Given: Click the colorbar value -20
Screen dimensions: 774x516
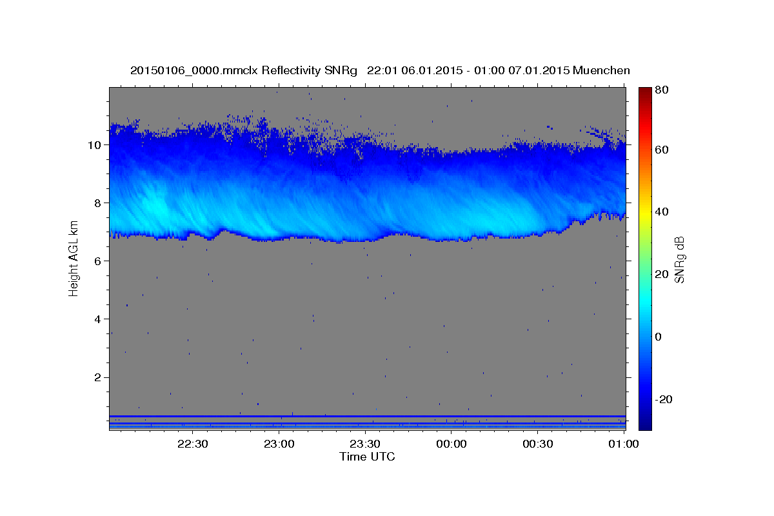Looking at the screenshot, I should pos(662,399).
